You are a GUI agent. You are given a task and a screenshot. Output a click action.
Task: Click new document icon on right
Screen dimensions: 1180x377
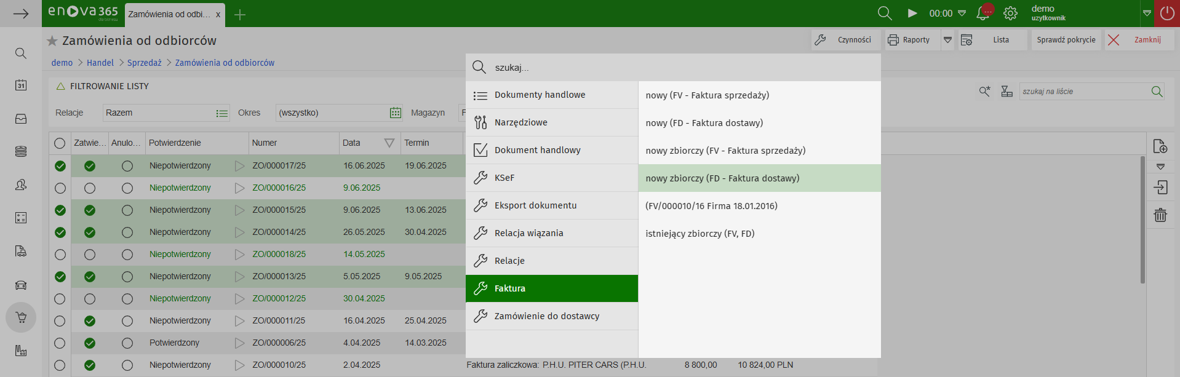1160,146
